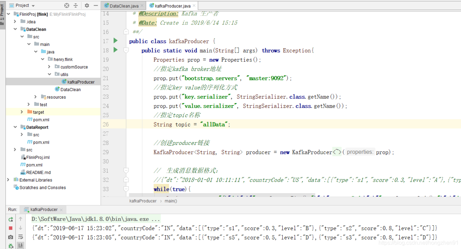Run class via gutter arrow on line 17

(x=115, y=41)
